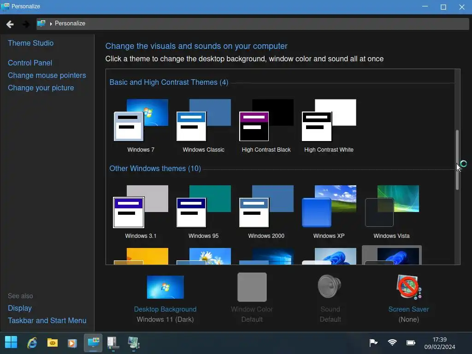Select the Windows Vista theme
Viewport: 472px width, 354px height.
391,212
